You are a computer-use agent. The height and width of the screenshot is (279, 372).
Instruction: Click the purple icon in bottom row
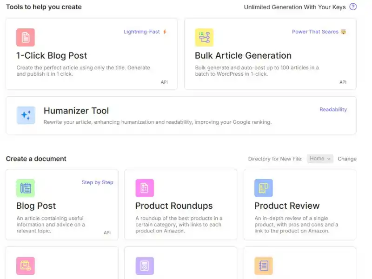145,266
